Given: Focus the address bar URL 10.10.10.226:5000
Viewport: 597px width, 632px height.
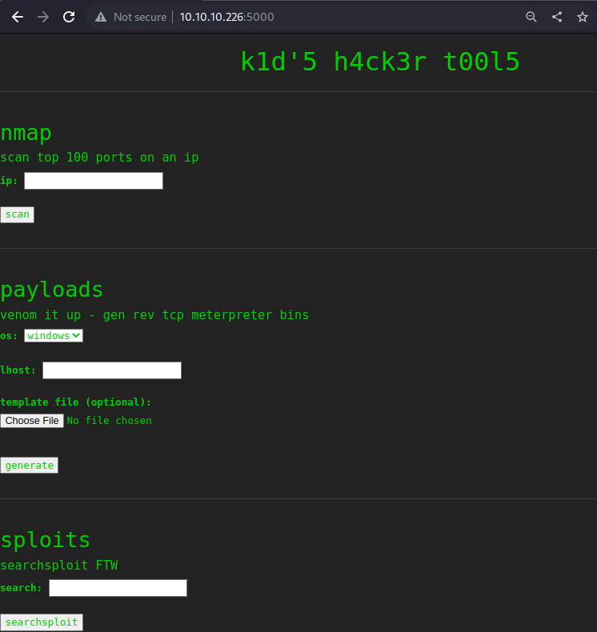Looking at the screenshot, I should 227,17.
